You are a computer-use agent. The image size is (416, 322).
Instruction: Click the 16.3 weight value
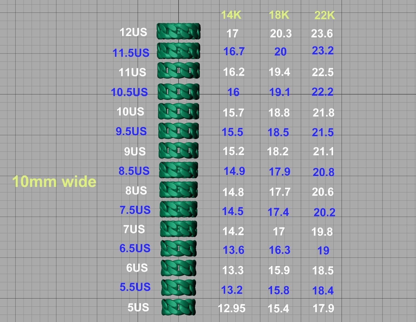[x=279, y=250]
